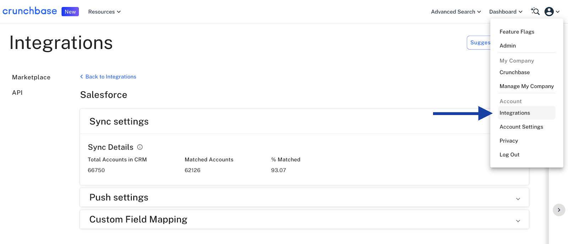The image size is (568, 244).
Task: Select Manage My Company
Action: pyautogui.click(x=526, y=86)
